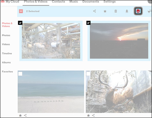Click the highlighted red picture icon
The width and height of the screenshot is (152, 118).
point(138,11)
